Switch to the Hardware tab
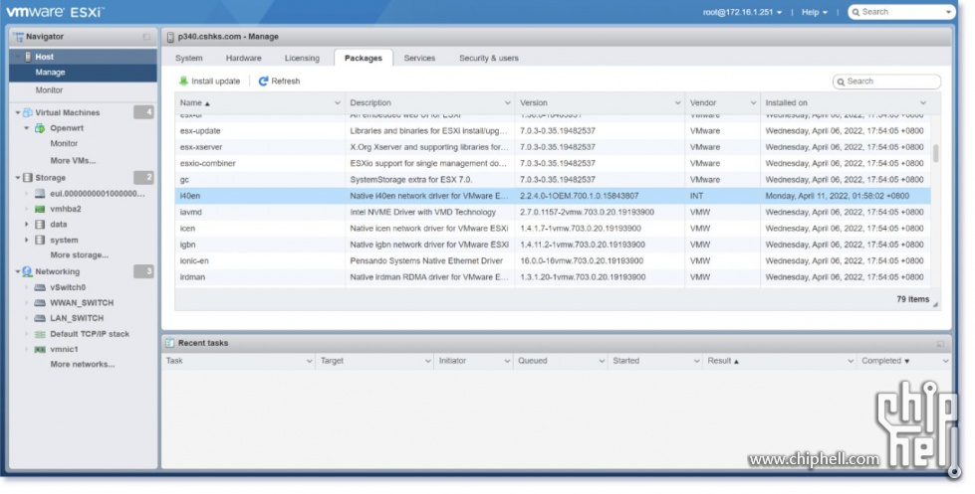This screenshot has width=975, height=494. tap(243, 59)
